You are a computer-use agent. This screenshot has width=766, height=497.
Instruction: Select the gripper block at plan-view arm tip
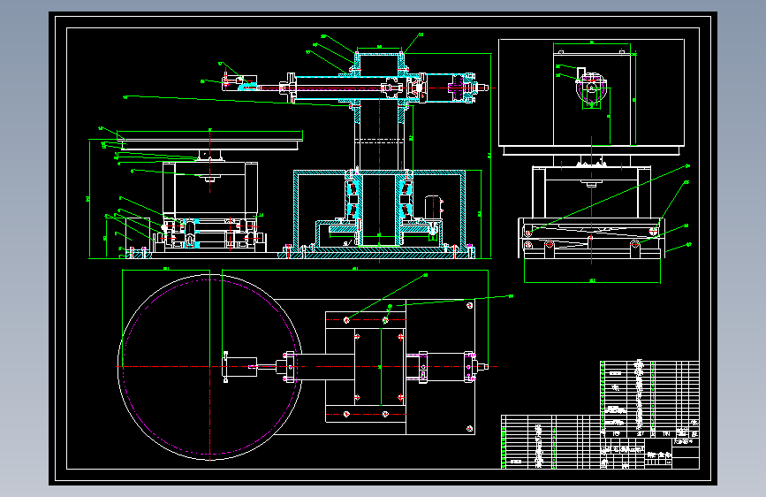pyautogui.click(x=239, y=367)
